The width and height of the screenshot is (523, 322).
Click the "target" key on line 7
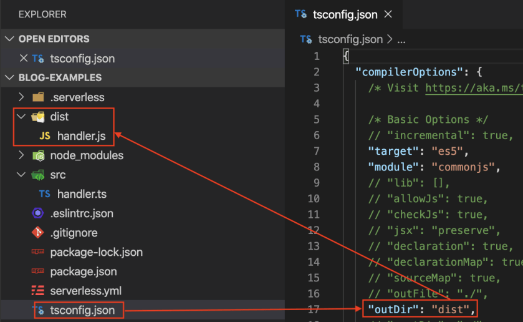pyautogui.click(x=393, y=151)
